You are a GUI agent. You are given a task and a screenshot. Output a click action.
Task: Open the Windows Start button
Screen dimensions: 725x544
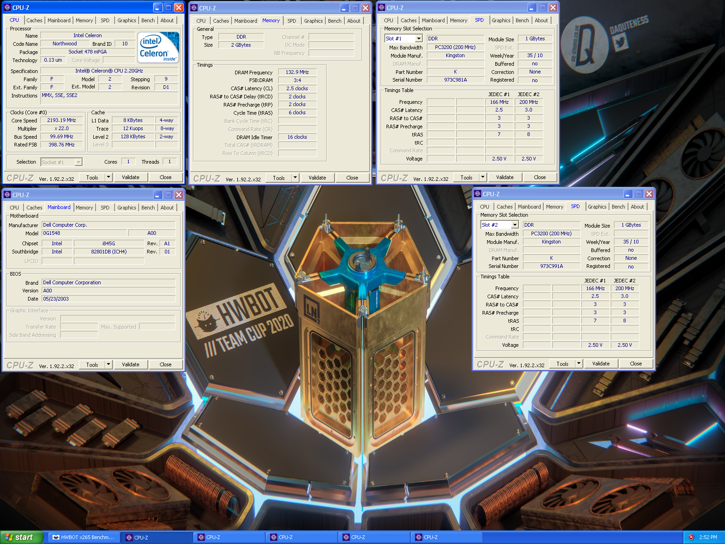point(21,537)
